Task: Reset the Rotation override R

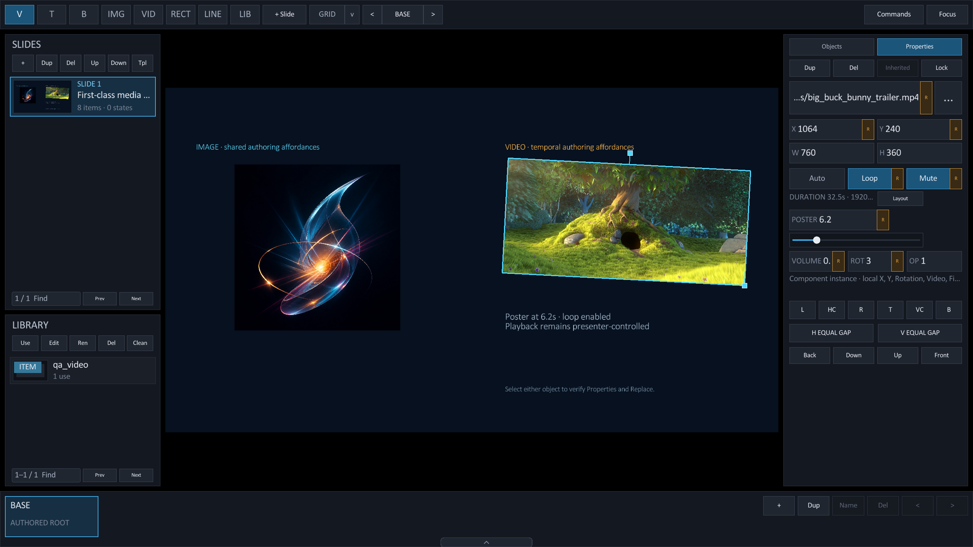Action: (x=897, y=261)
